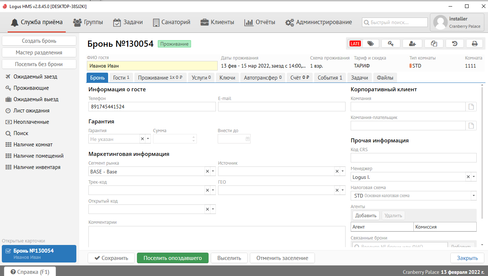Image resolution: width=488 pixels, height=276 pixels.
Task: Click the copy booking icon
Action: pyautogui.click(x=434, y=43)
